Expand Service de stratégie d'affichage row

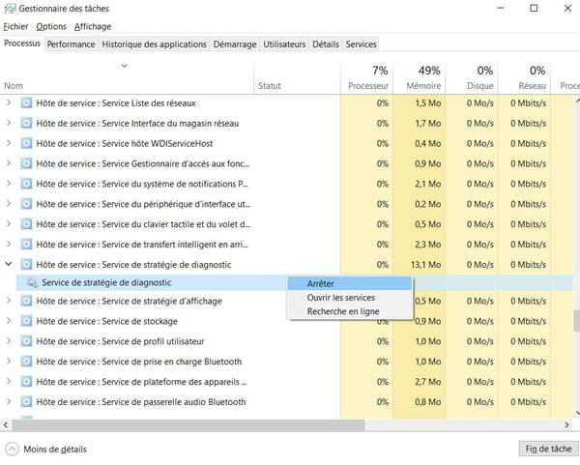[9, 301]
